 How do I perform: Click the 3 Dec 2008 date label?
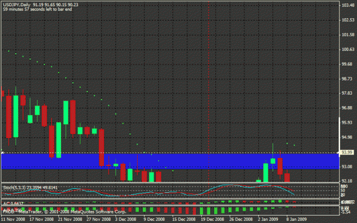(126, 220)
